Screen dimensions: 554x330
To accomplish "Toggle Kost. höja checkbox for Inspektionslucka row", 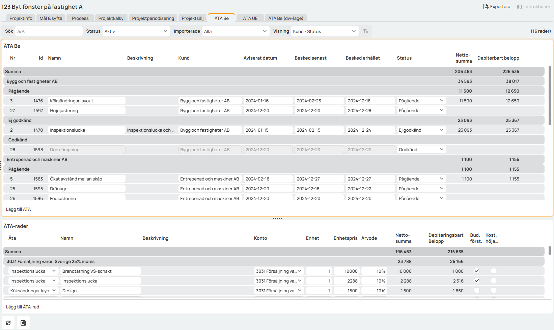I will pyautogui.click(x=494, y=280).
